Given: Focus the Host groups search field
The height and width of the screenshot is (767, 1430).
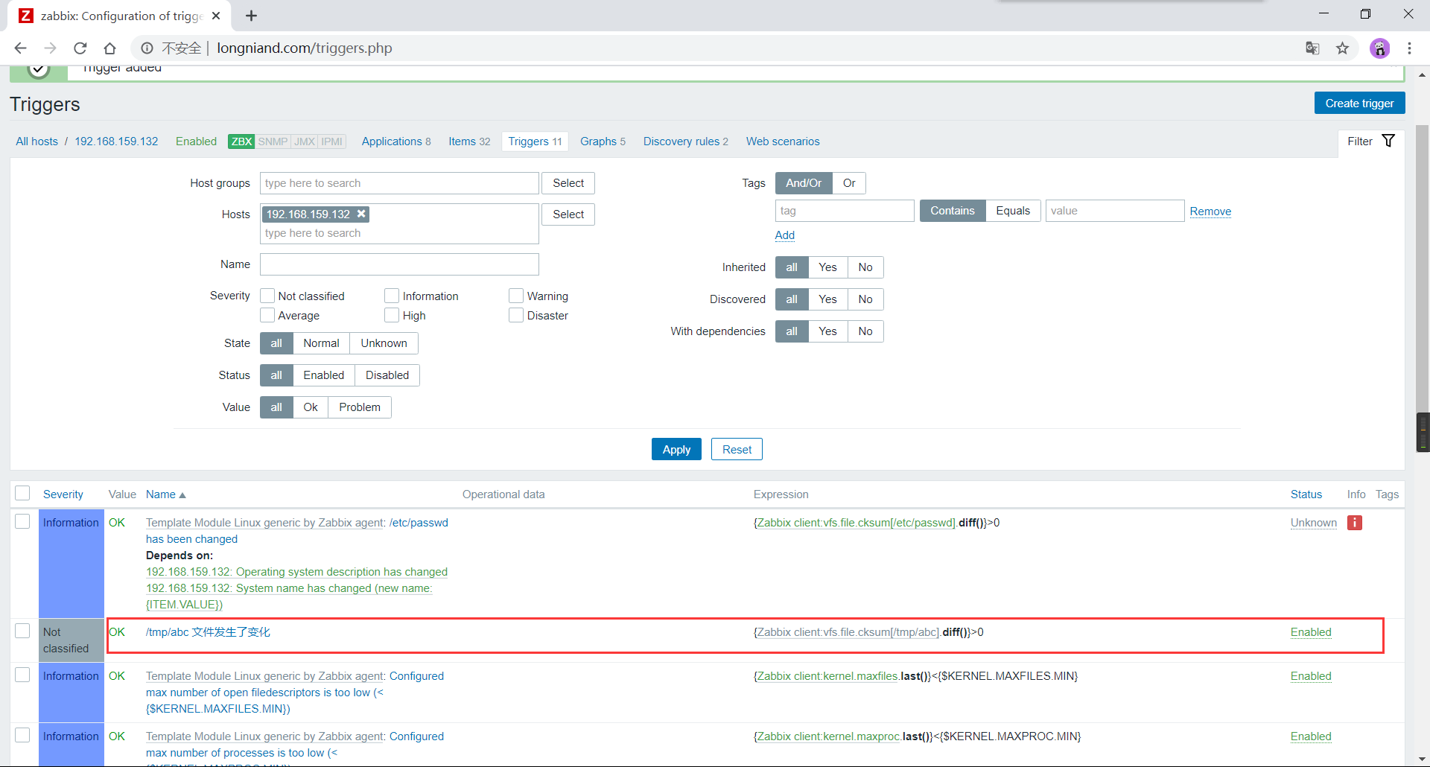Looking at the screenshot, I should (399, 183).
